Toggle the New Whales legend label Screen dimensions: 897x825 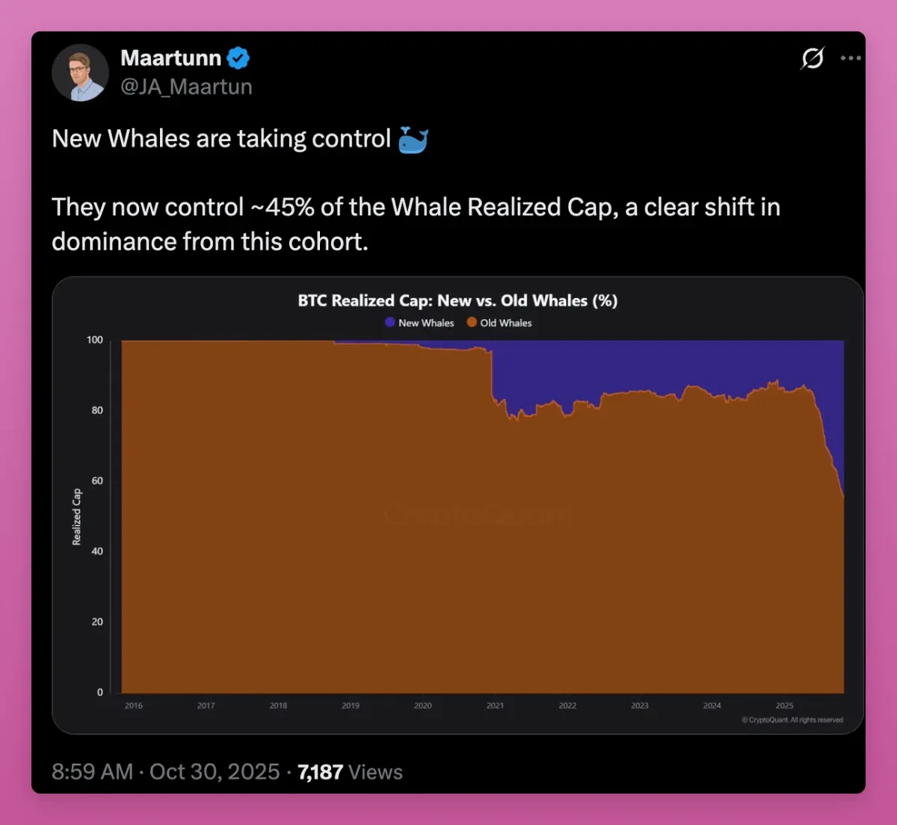point(426,323)
